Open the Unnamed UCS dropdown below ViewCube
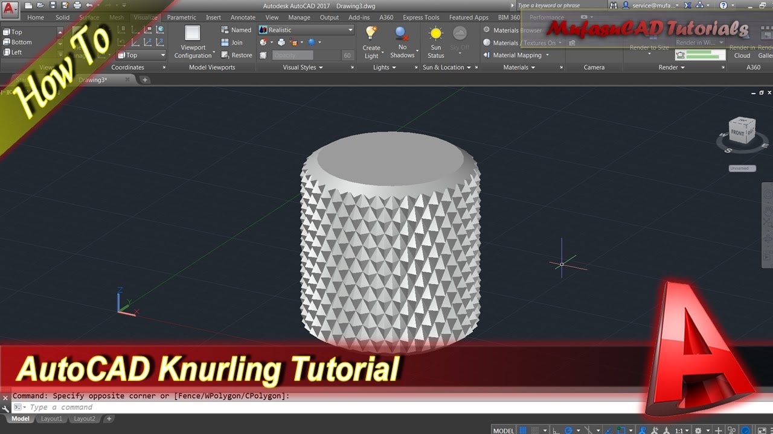 742,168
